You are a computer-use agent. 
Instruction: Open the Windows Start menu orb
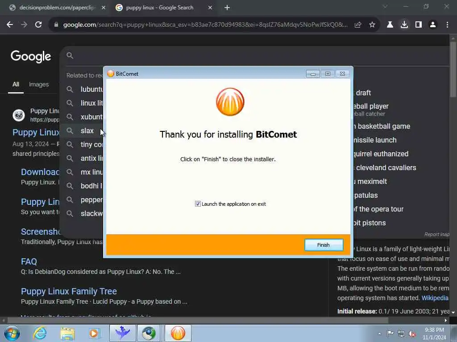[12, 333]
